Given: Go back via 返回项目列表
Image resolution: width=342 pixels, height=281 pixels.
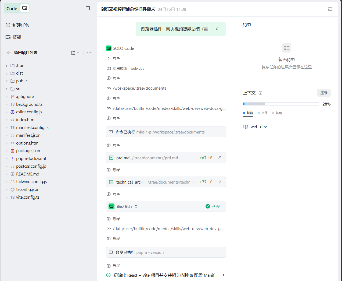Looking at the screenshot, I should 22,53.
